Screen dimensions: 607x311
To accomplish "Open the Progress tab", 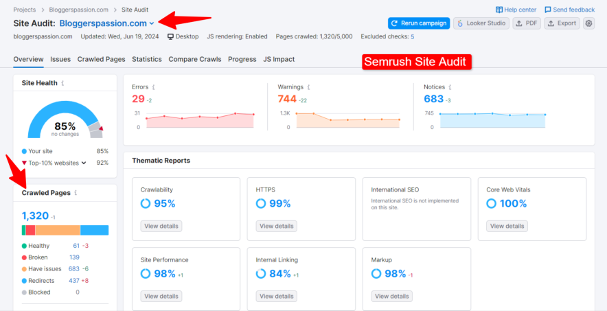I will click(242, 59).
